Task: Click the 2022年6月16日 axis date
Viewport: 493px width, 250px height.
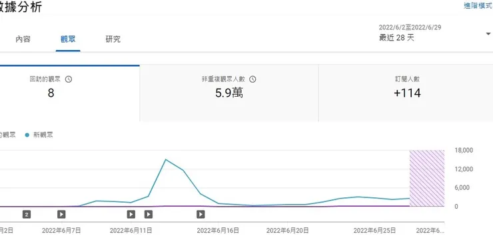Action: [218, 231]
